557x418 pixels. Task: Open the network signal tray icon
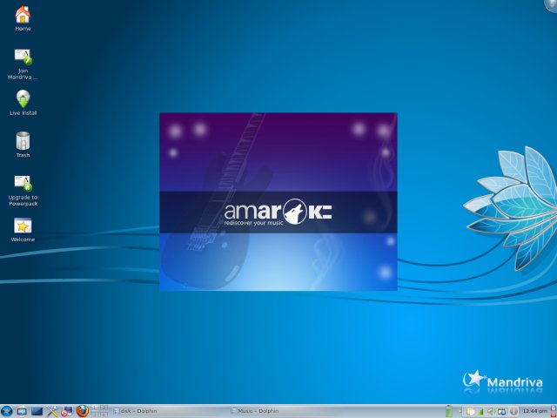(480, 412)
